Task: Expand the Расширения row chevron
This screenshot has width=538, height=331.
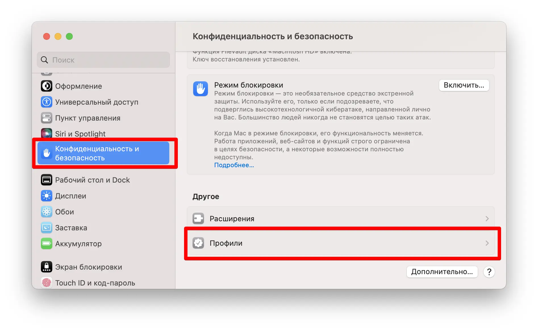Action: (487, 219)
